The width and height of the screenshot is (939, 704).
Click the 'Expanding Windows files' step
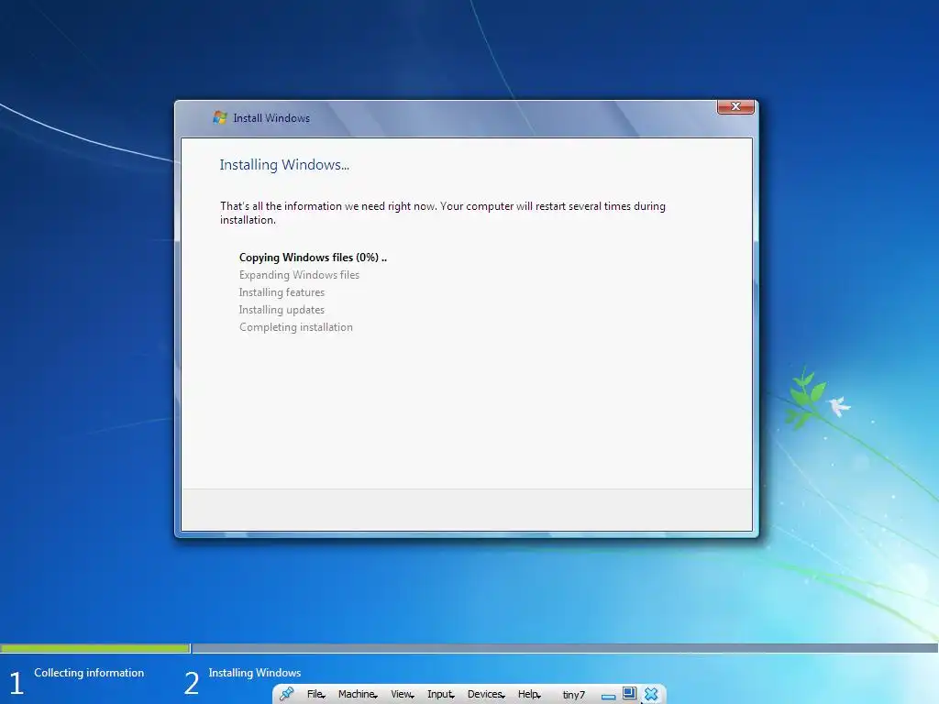pos(299,275)
